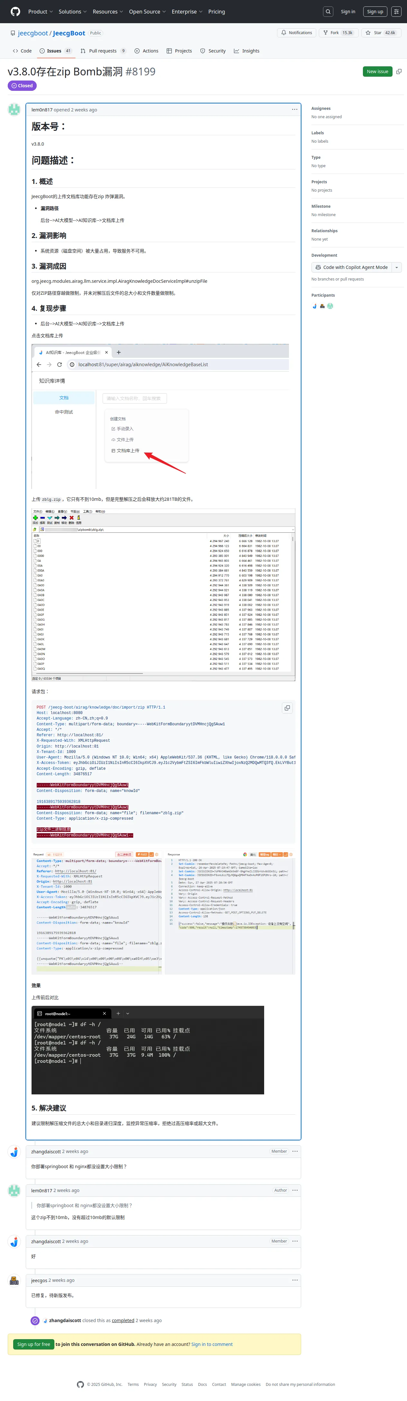Switch to the Issues tab
This screenshot has height=1401, width=407.
(x=55, y=51)
